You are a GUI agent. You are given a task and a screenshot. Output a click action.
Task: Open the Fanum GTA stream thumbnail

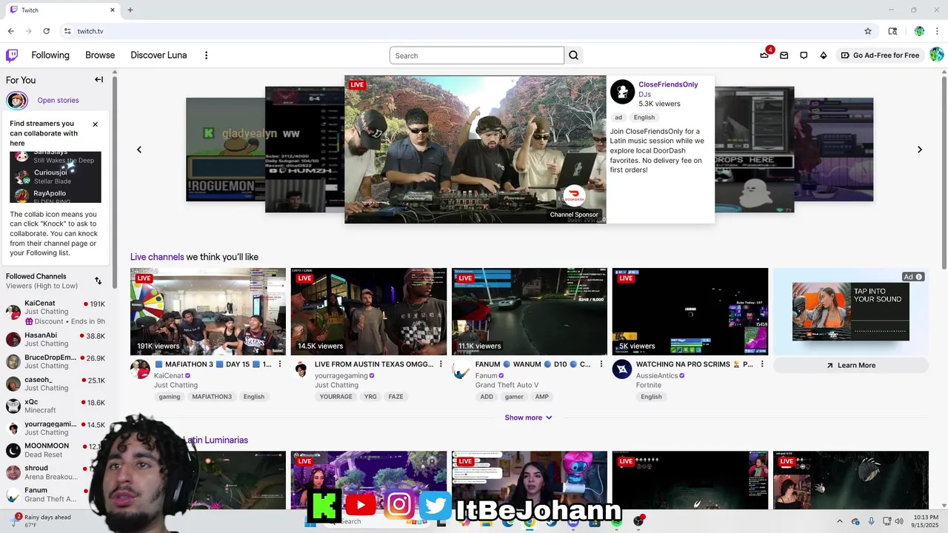pos(530,312)
